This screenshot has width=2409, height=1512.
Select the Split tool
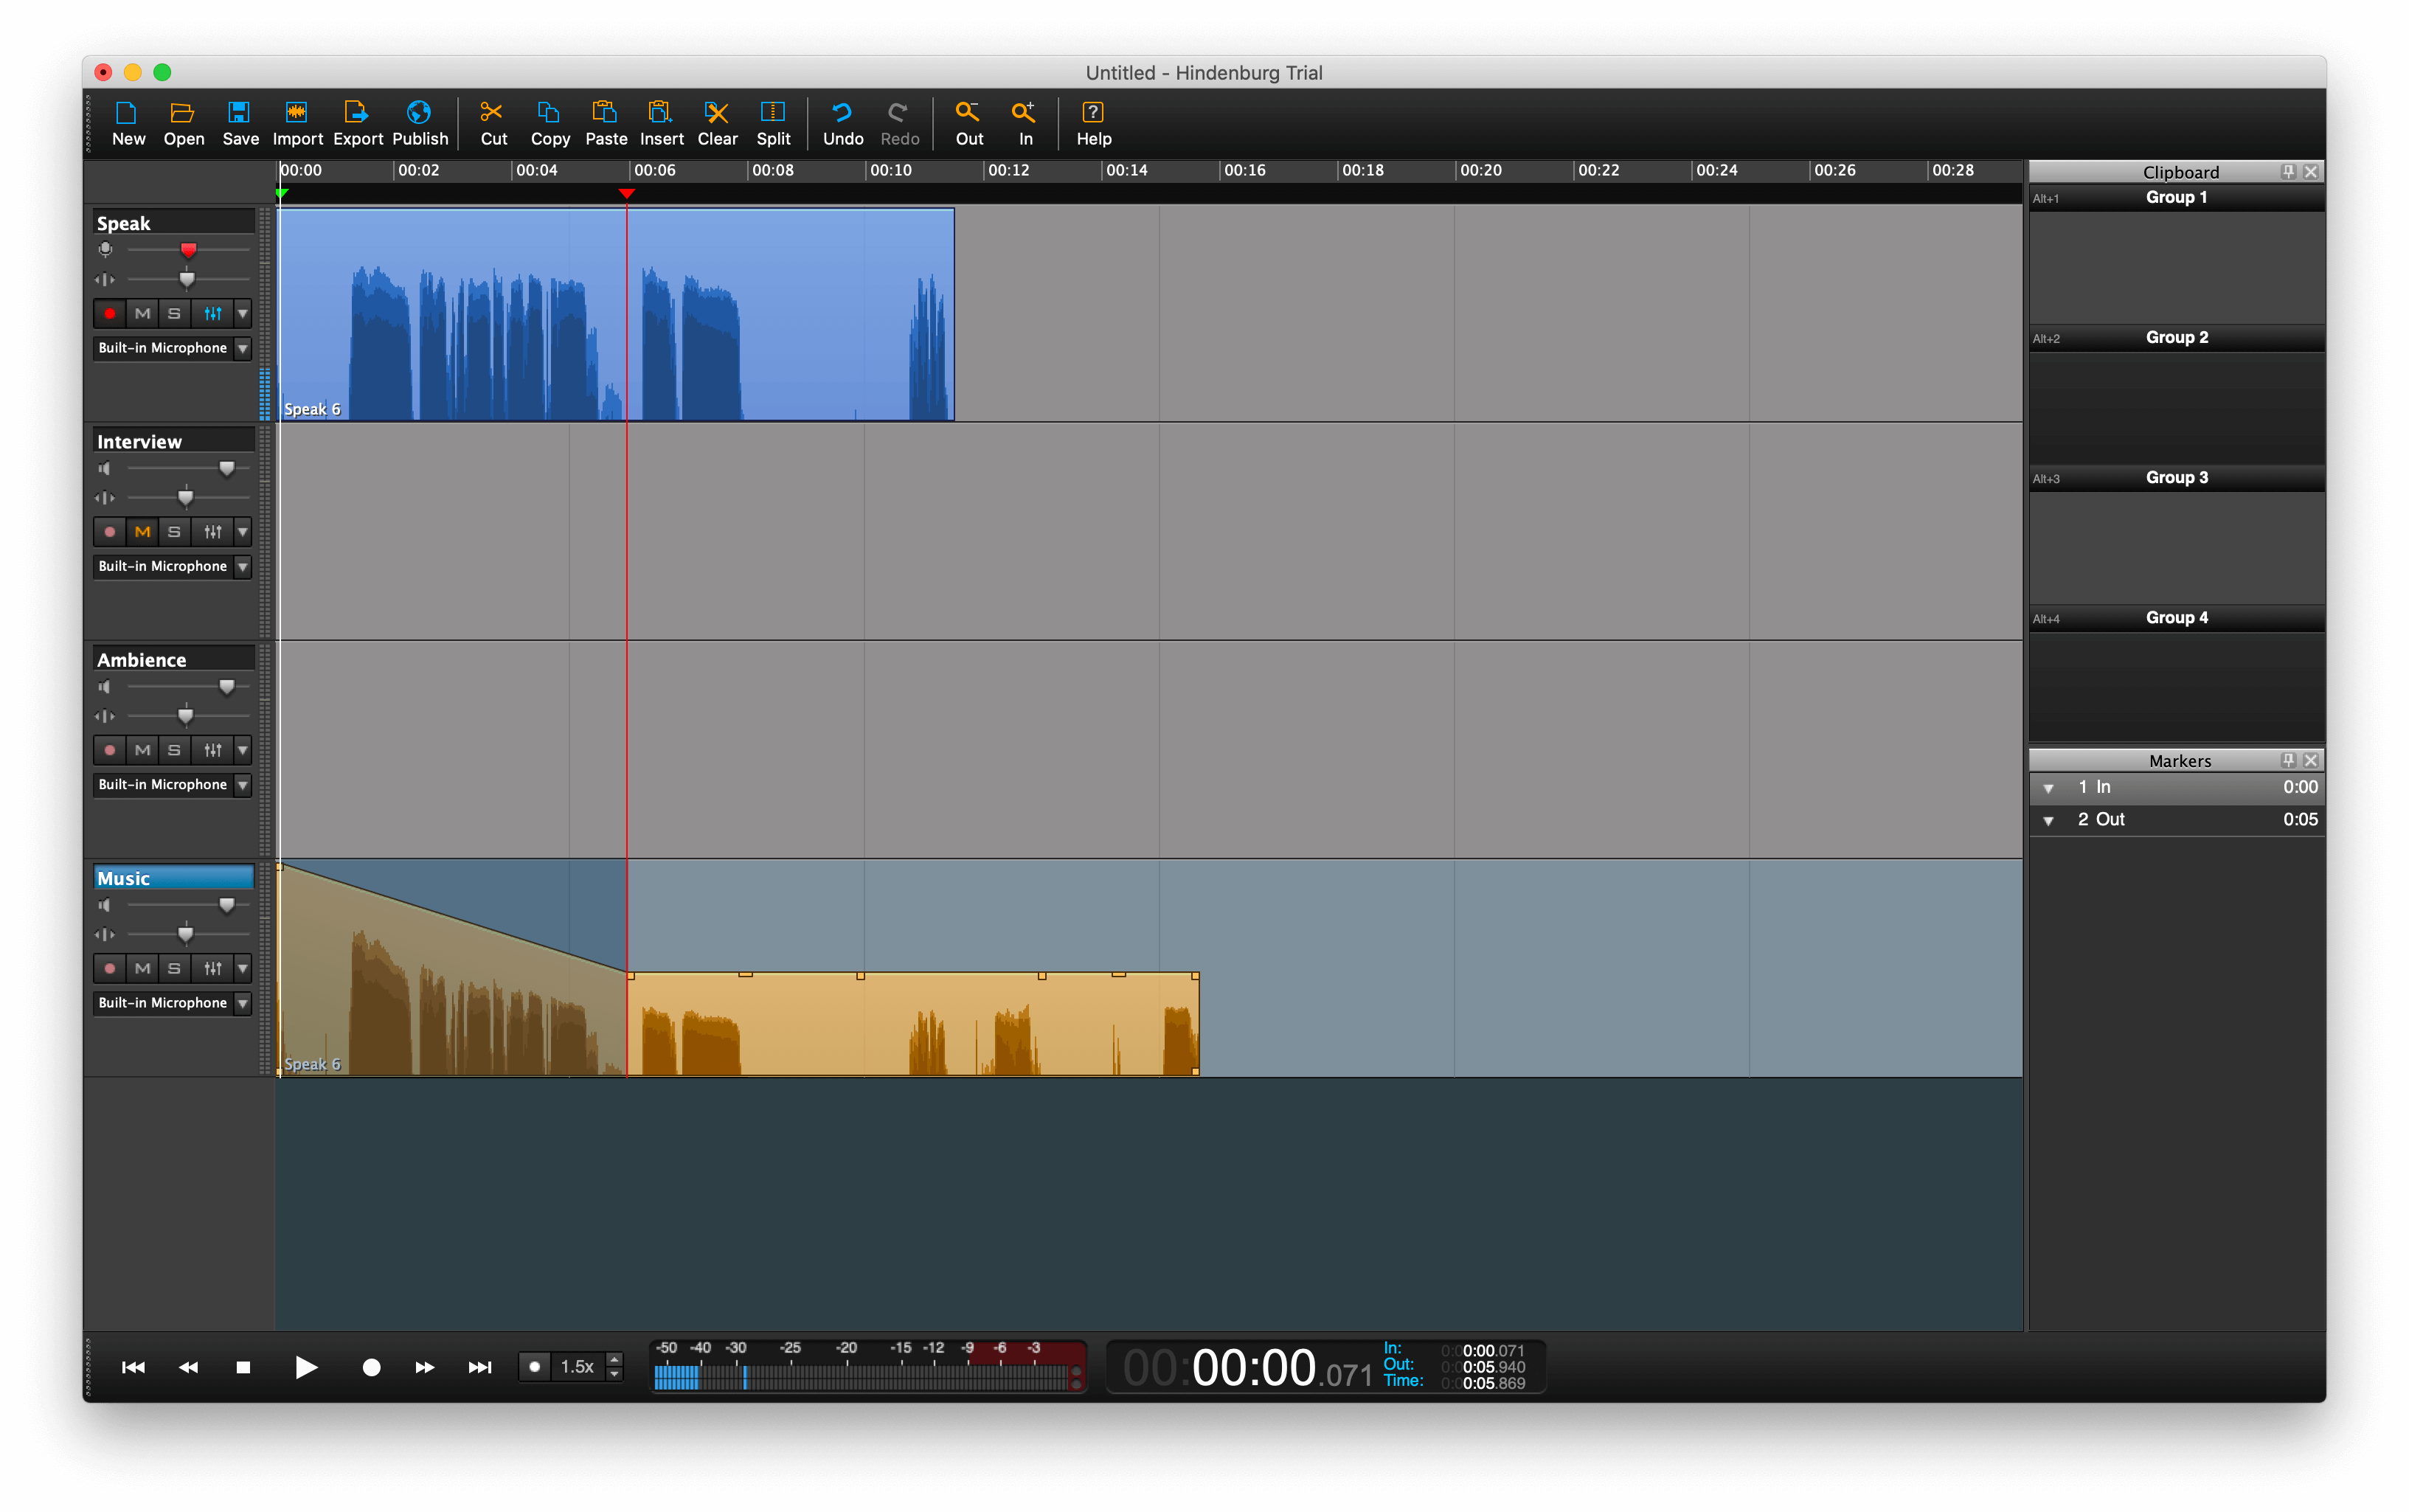pyautogui.click(x=772, y=122)
